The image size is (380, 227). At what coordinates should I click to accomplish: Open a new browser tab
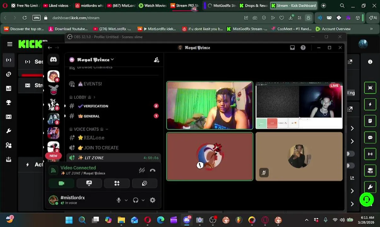324,6
